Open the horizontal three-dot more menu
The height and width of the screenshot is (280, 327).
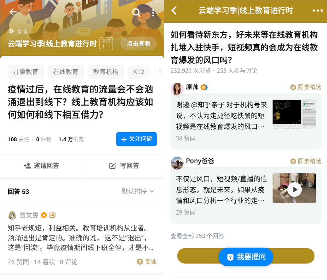[x=318, y=10]
